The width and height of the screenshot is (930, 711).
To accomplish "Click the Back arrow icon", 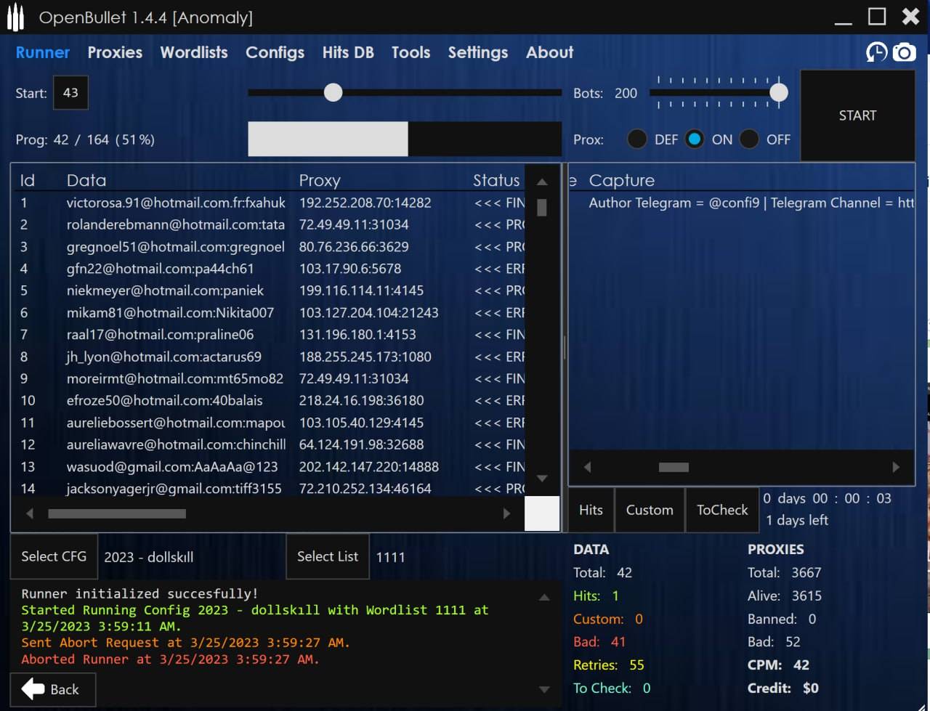I will [x=33, y=689].
